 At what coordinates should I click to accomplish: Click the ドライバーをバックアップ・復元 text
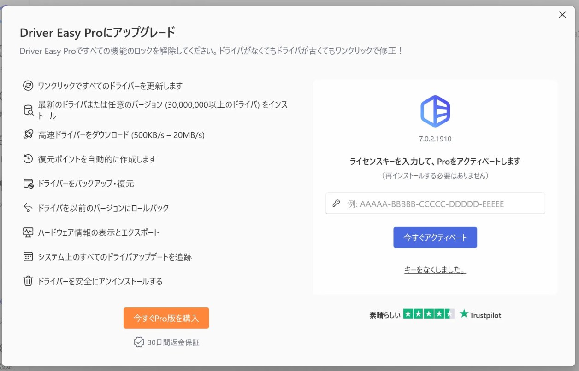coord(86,184)
